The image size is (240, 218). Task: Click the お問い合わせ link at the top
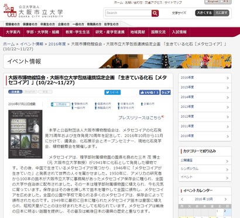click(133, 2)
